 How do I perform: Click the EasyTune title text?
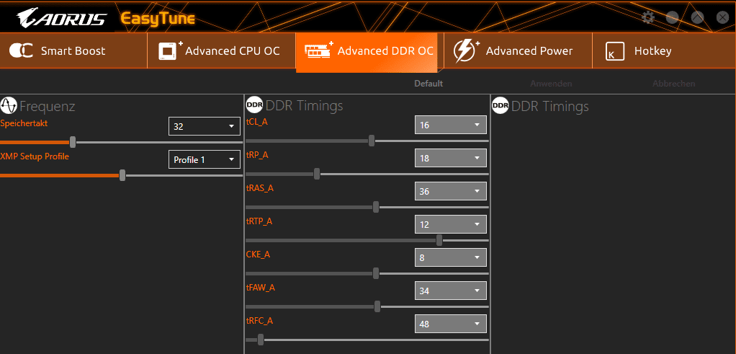158,19
